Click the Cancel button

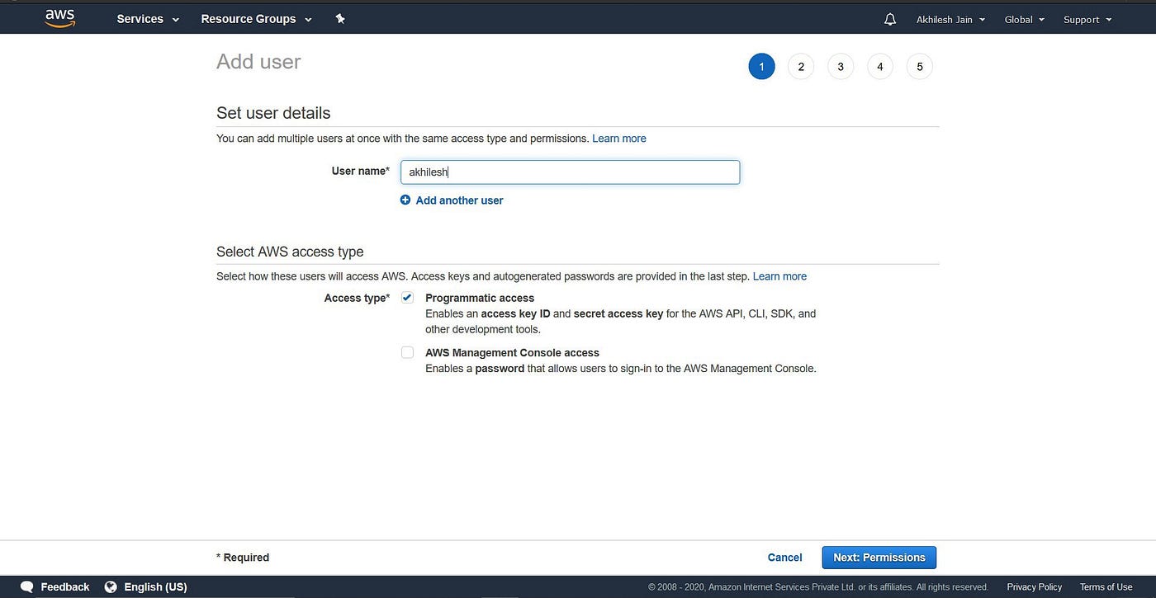pyautogui.click(x=784, y=558)
